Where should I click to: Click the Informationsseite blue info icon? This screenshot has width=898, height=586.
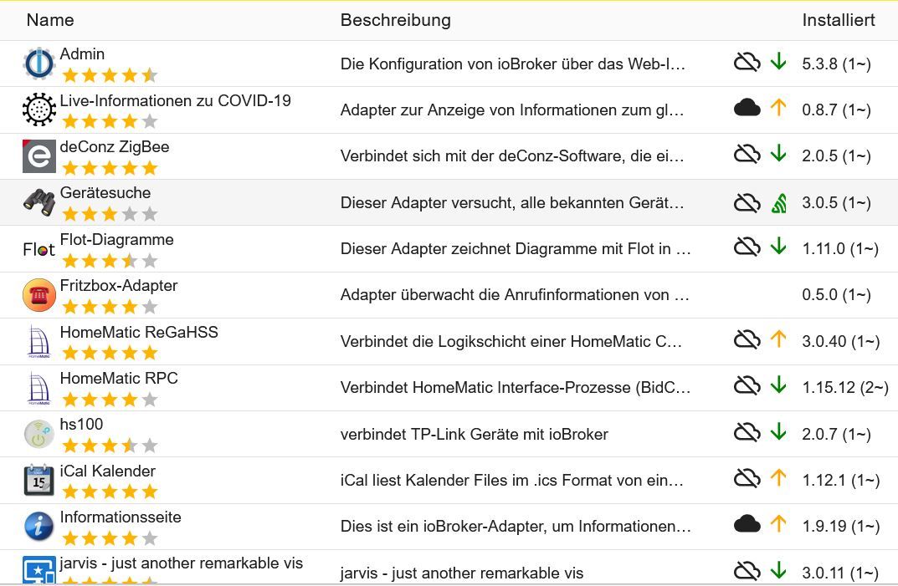[38, 527]
